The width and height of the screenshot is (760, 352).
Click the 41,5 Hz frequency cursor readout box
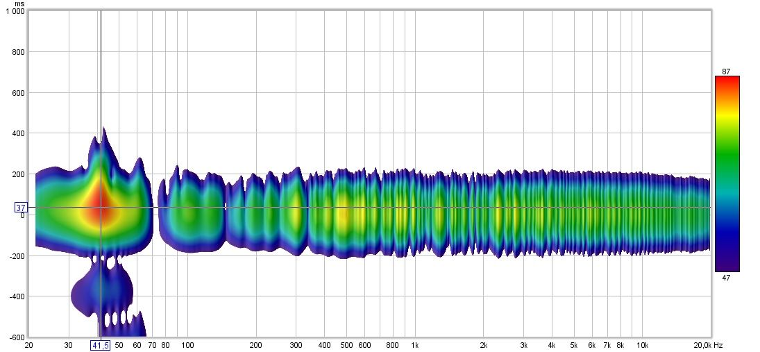click(101, 345)
